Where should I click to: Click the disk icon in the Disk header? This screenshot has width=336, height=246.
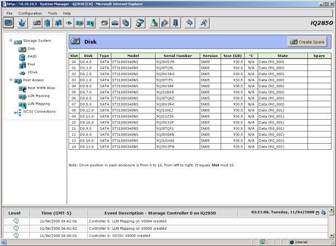76,41
